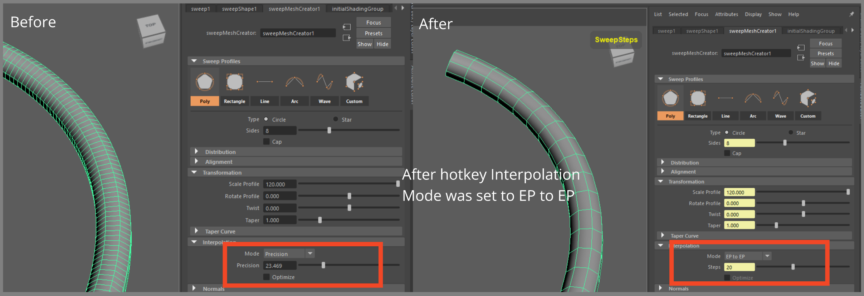864x296 pixels.
Task: Select the Wave profile icon in After panel
Action: pos(780,98)
